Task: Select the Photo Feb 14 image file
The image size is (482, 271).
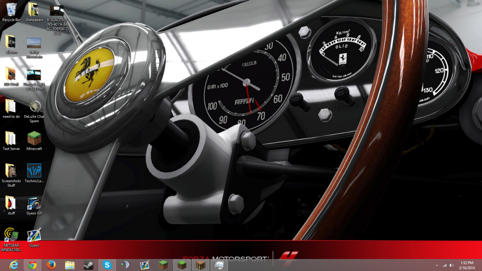Action: [34, 80]
